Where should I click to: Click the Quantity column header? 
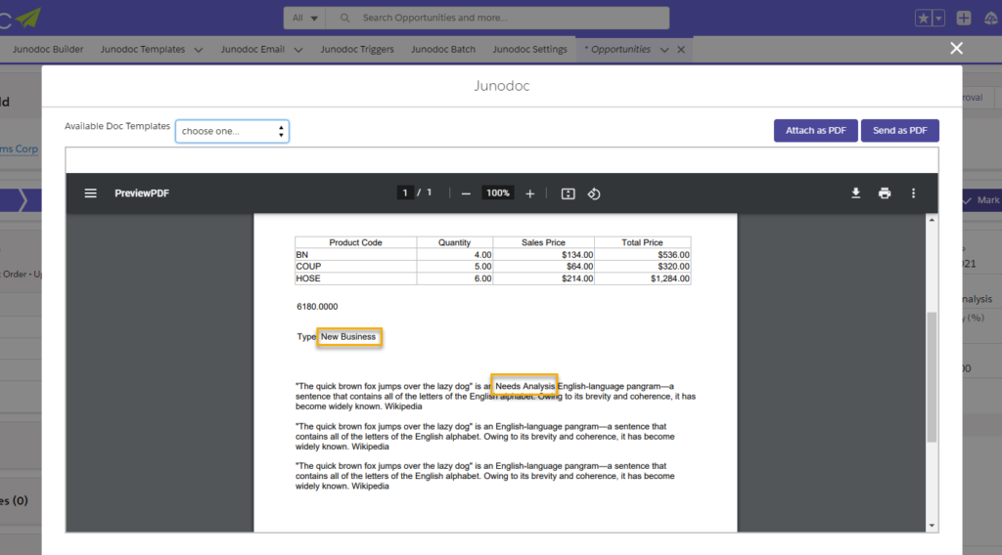tap(454, 242)
